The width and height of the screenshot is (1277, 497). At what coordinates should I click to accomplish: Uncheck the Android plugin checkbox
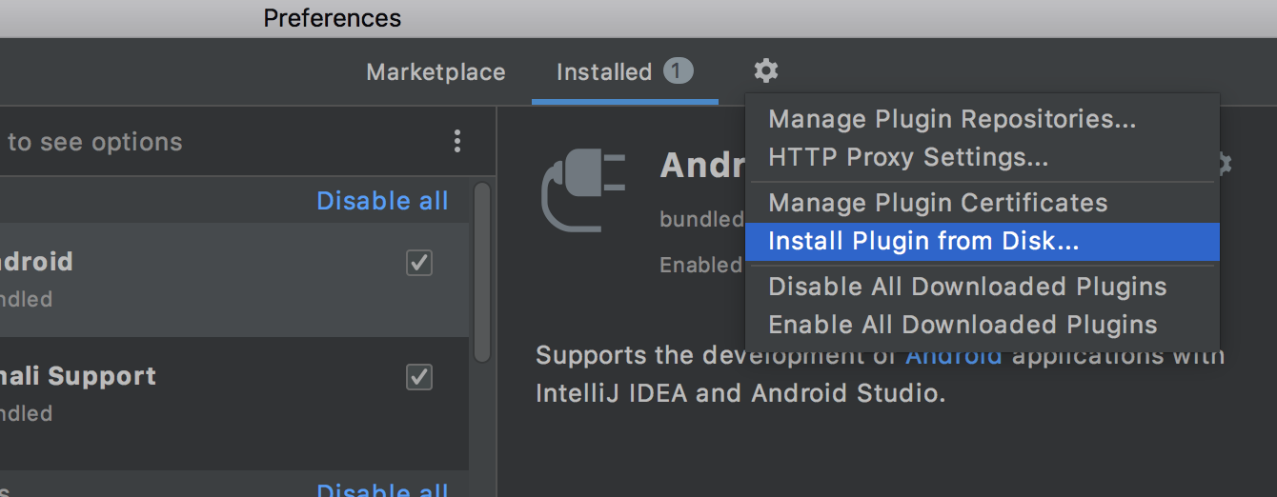419,263
